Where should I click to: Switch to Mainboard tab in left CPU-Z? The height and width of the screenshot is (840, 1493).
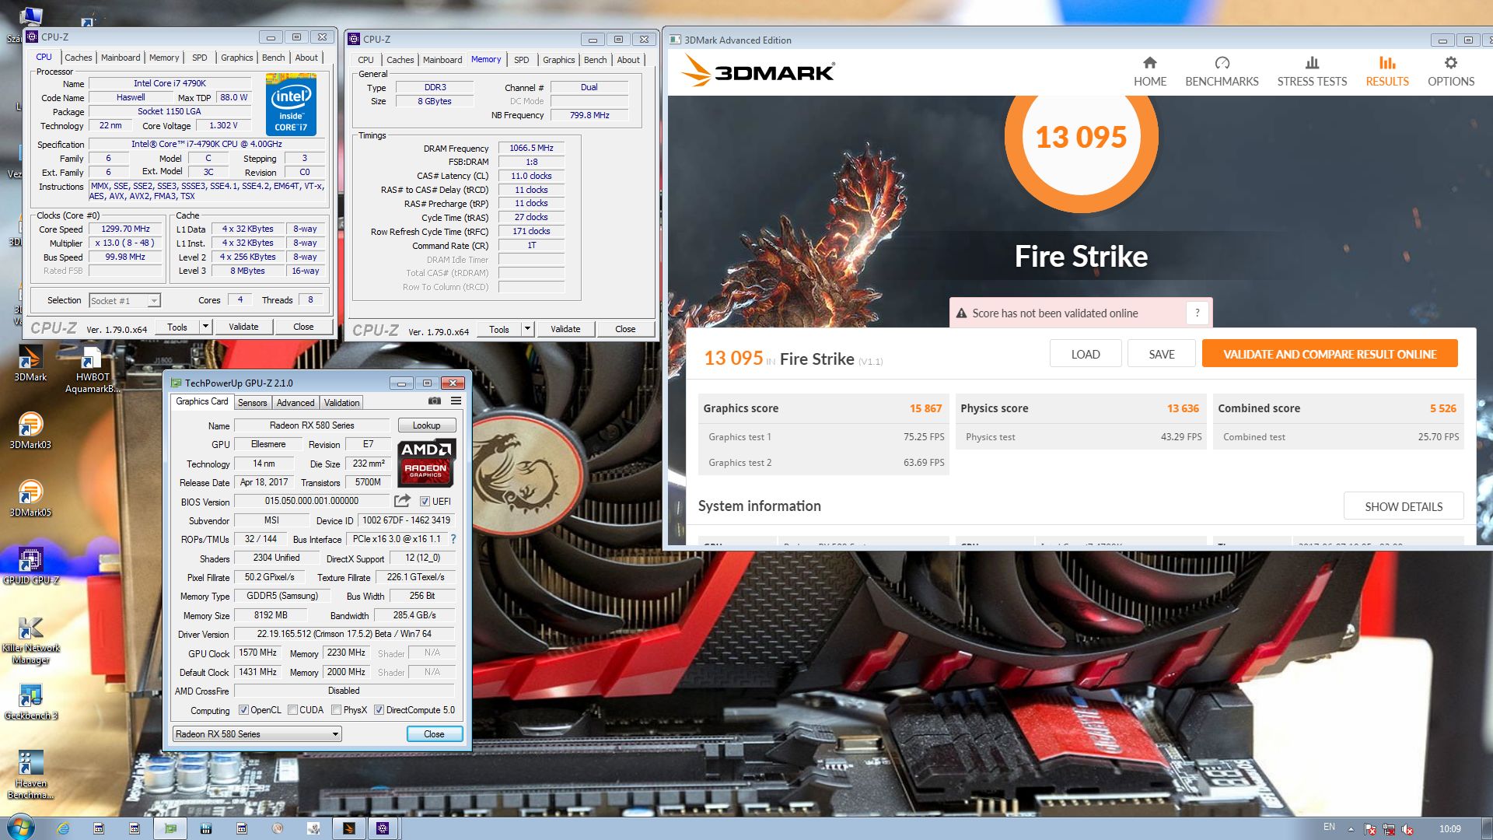click(121, 58)
